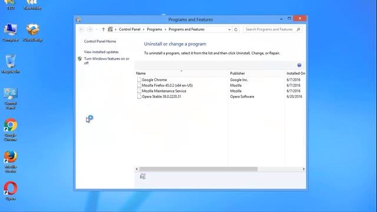Click Opera Software publisher cell

pos(242,97)
